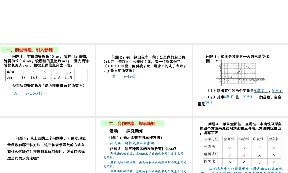Toggle the checkmark under 准确性 for 解析式法
The height and width of the screenshot is (173, 288).
click(244, 155)
